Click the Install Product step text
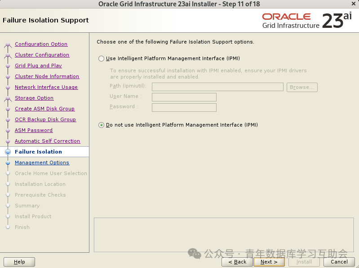359x268 pixels. [x=33, y=216]
